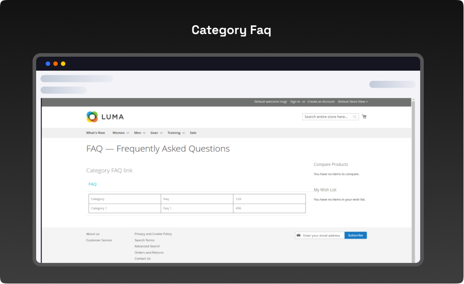The image size is (464, 284).
Task: Open Privacy and Cookie Policy footer link
Action: pos(153,234)
